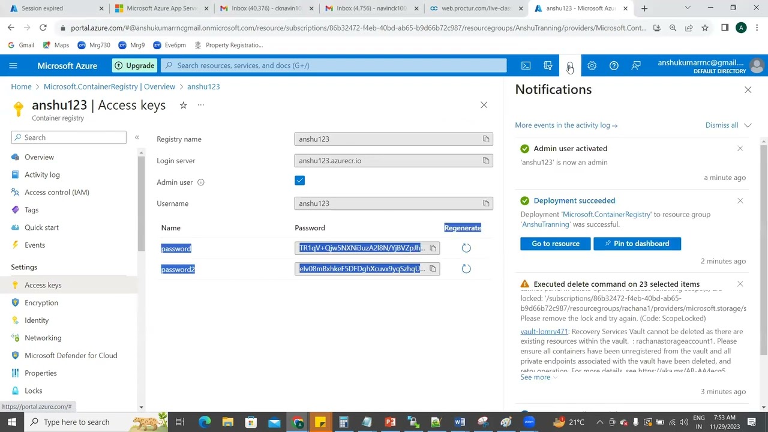768x432 pixels.
Task: Go to Home breadcrumb
Action: pyautogui.click(x=21, y=86)
